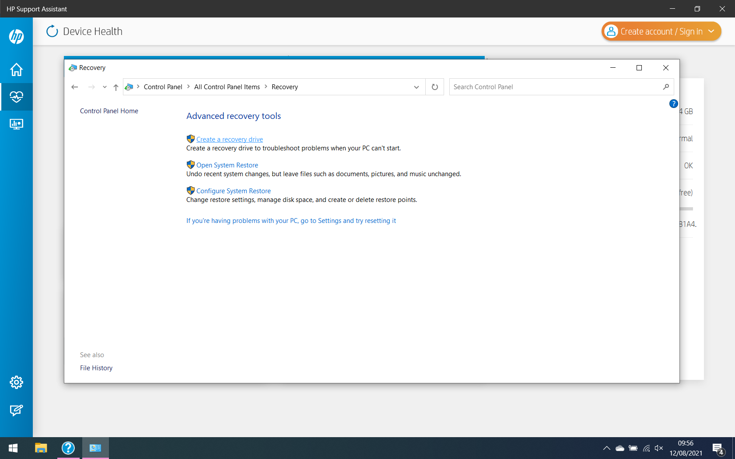Click the shield icon beside Create a recovery drive
Screen dimensions: 735x459
point(191,139)
